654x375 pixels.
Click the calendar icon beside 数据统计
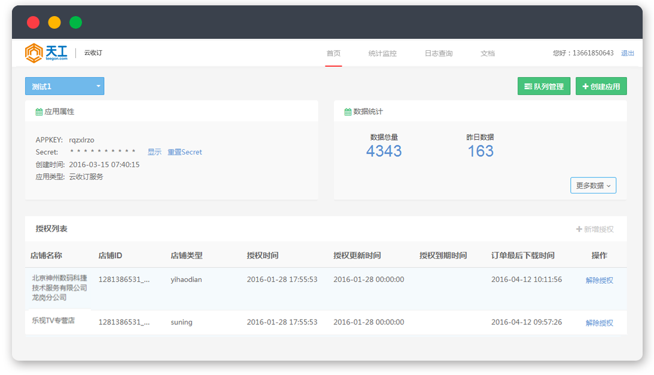(x=348, y=112)
